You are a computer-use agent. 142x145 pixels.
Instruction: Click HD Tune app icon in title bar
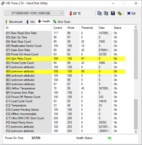[x=3, y=3]
